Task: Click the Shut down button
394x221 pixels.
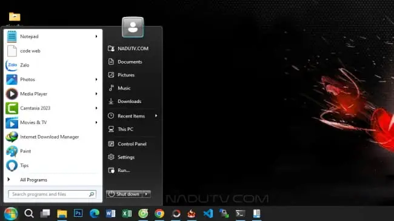Action: tap(124, 194)
